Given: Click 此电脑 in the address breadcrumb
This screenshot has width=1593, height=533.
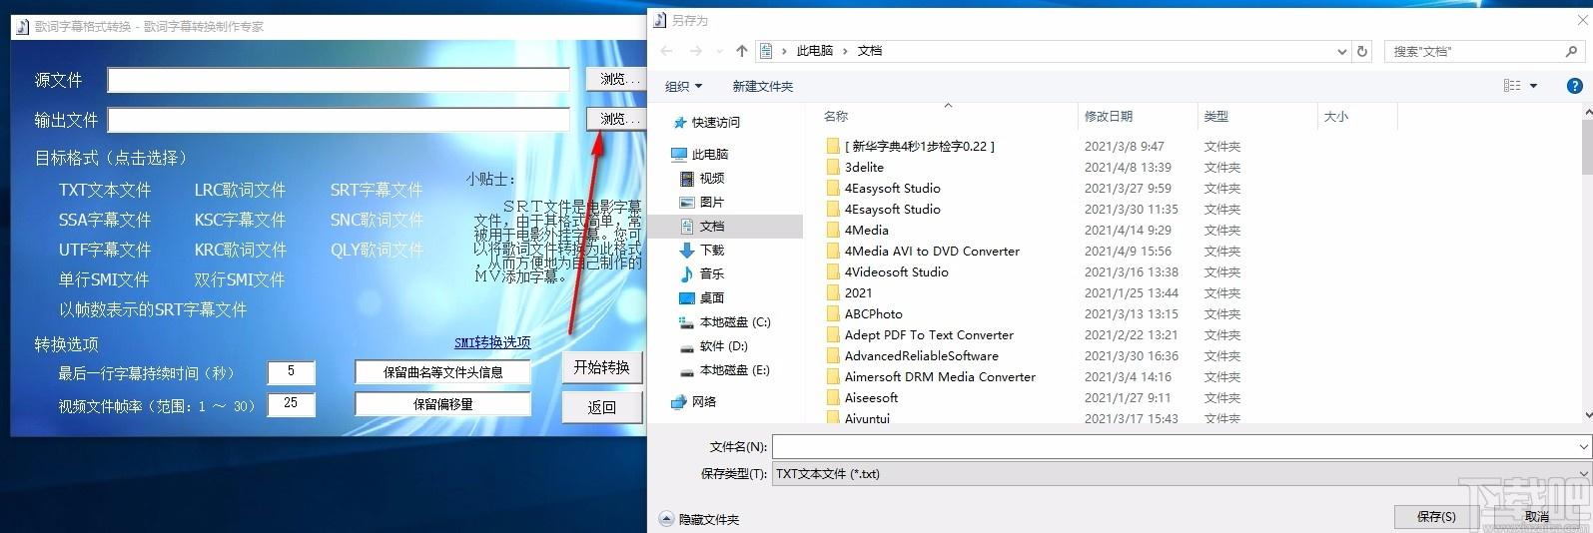Looking at the screenshot, I should [x=814, y=51].
